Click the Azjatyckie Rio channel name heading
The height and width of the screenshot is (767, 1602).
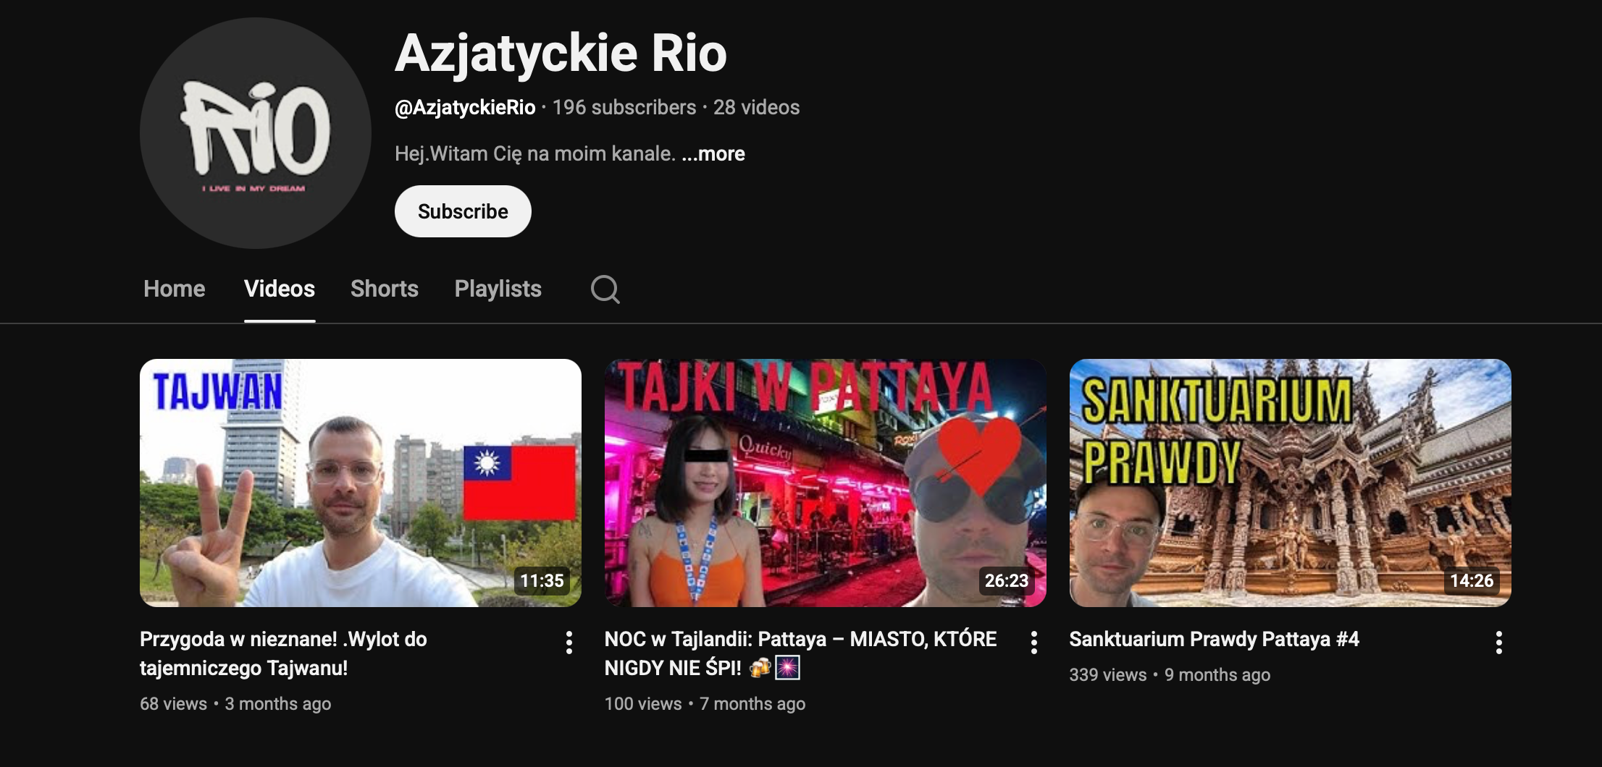561,53
